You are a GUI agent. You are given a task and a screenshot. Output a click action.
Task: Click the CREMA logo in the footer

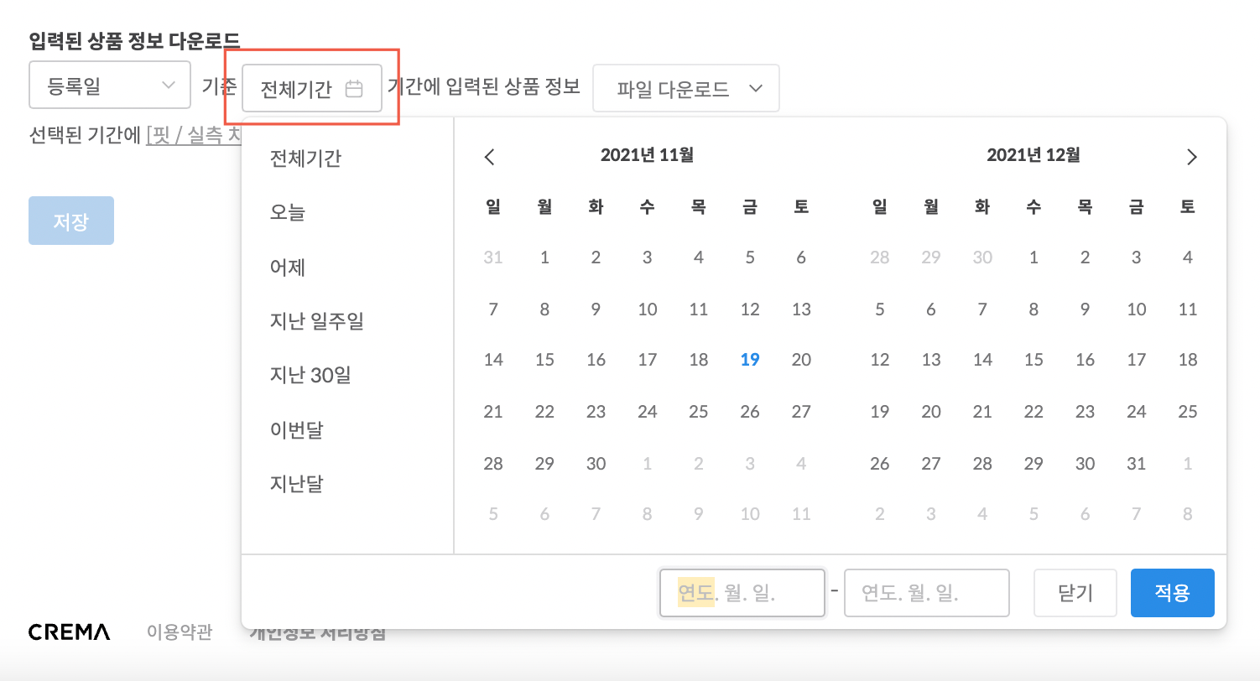(69, 632)
